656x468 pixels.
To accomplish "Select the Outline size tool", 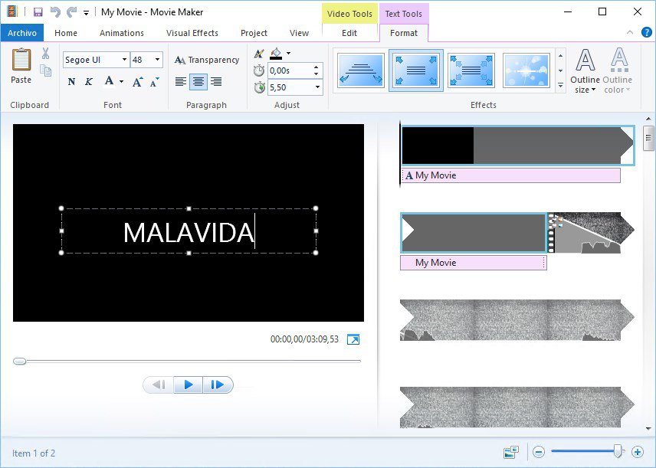I will 585,71.
